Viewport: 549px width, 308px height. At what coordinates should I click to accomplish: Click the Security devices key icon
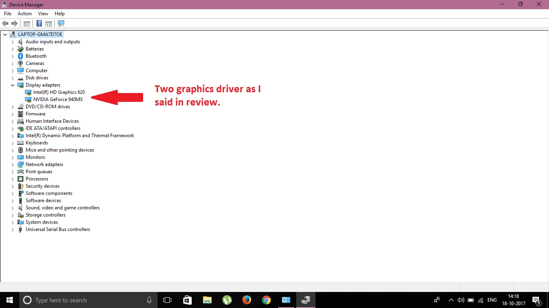[20, 186]
